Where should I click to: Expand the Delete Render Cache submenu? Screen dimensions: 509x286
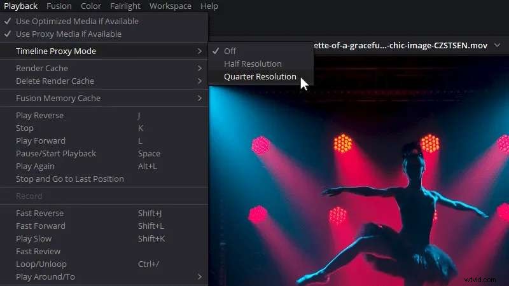[x=55, y=81]
